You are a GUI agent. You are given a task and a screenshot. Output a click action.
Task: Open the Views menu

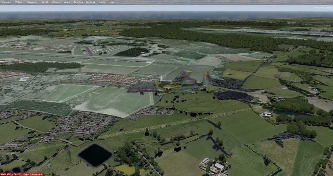(x=67, y=2)
